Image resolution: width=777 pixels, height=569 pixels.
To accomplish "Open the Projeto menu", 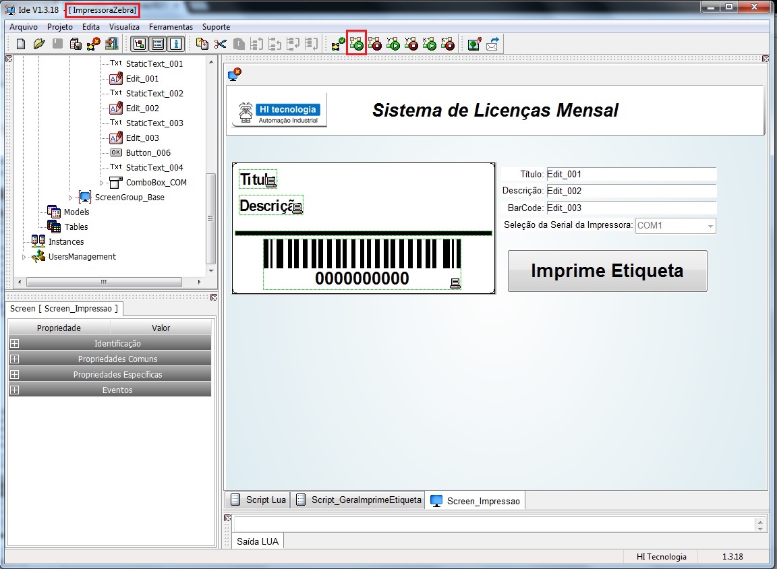I will click(x=60, y=27).
